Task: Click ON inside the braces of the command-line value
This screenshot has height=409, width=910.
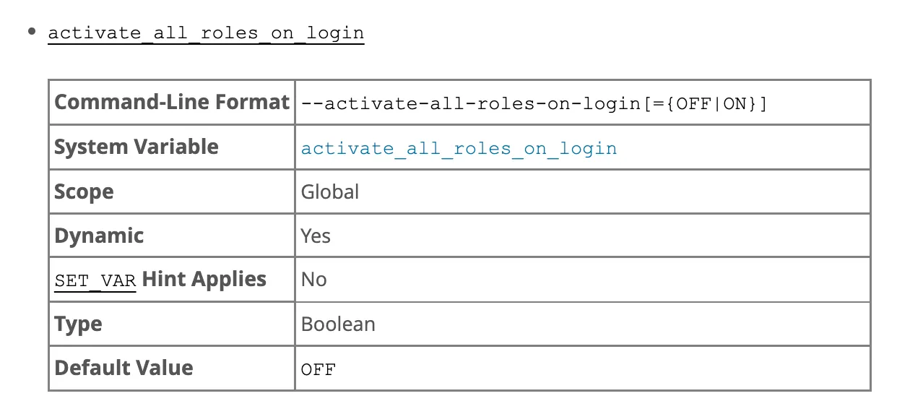Action: click(734, 104)
